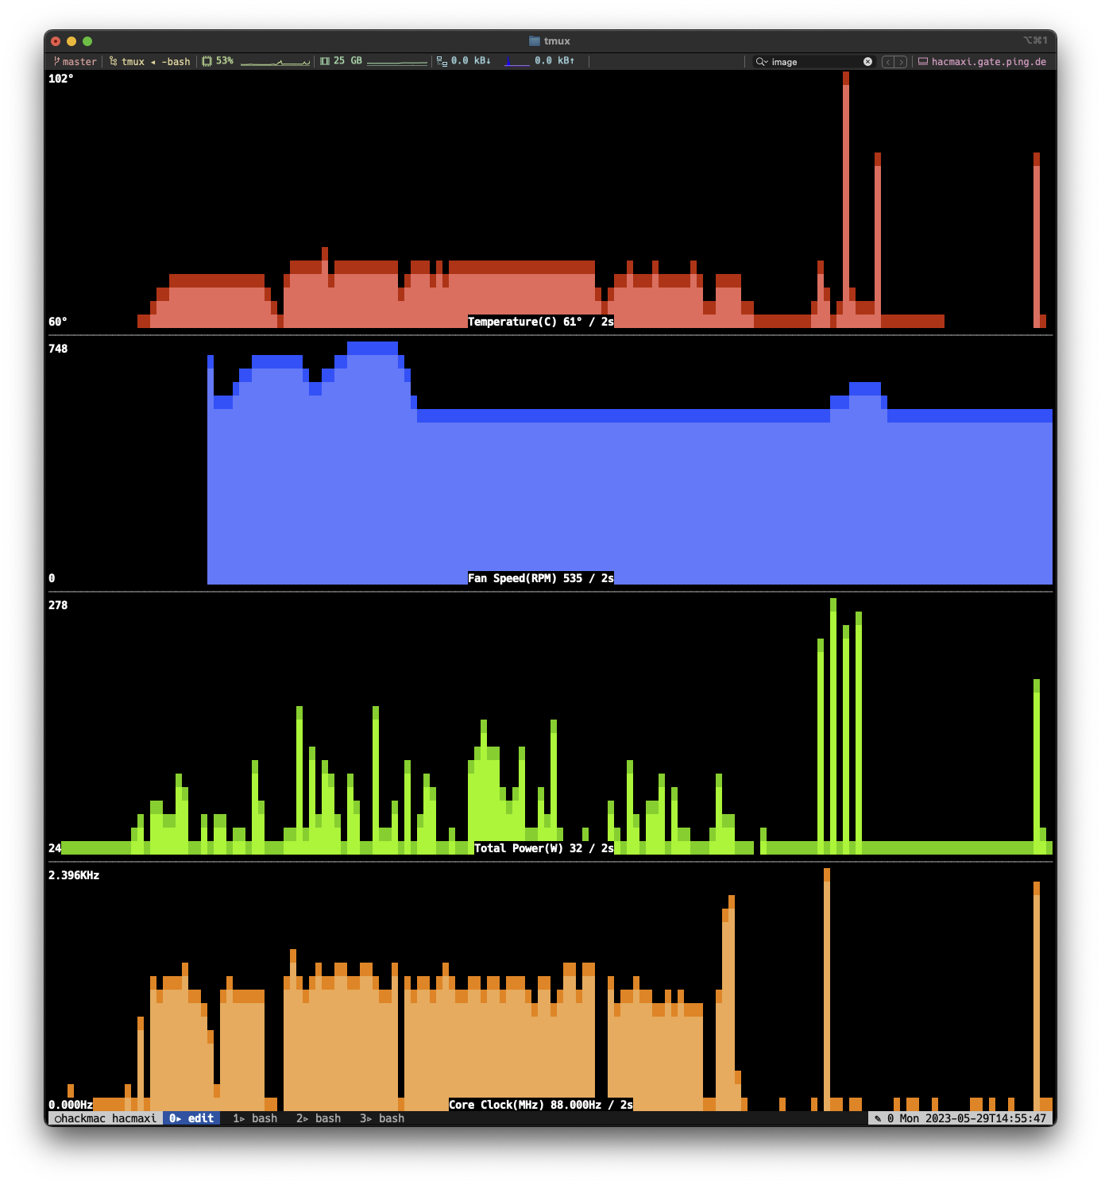This screenshot has height=1185, width=1101.
Task: Click the Temperature(C) 61° / 2s label
Action: 541,322
